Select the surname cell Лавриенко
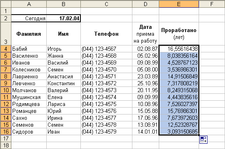 point(29,76)
